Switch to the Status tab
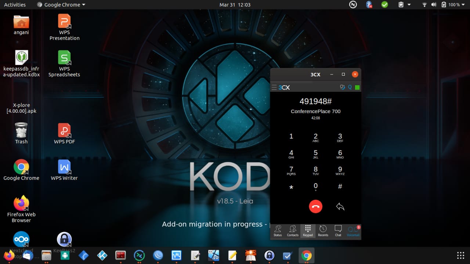470x264 pixels. 278,231
